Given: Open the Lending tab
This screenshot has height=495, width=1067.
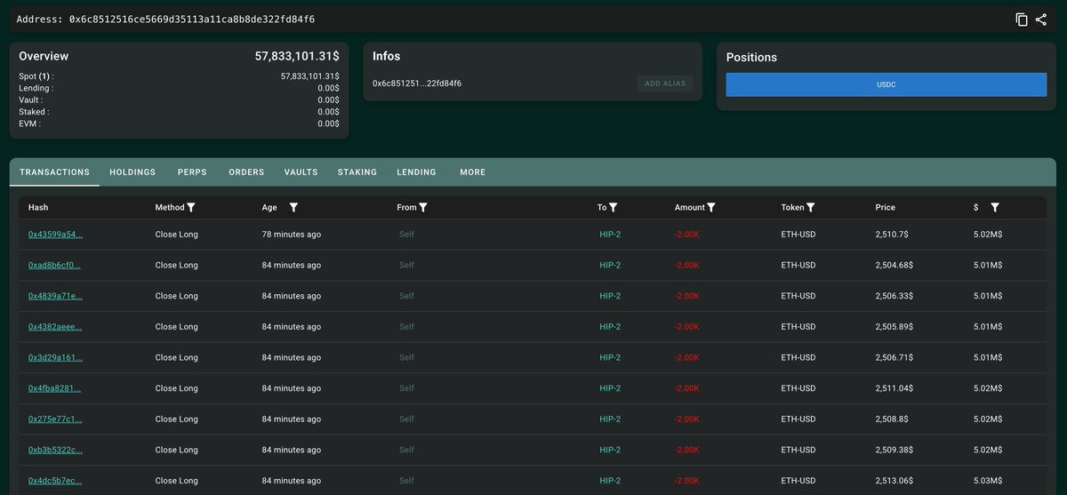Looking at the screenshot, I should coord(416,172).
